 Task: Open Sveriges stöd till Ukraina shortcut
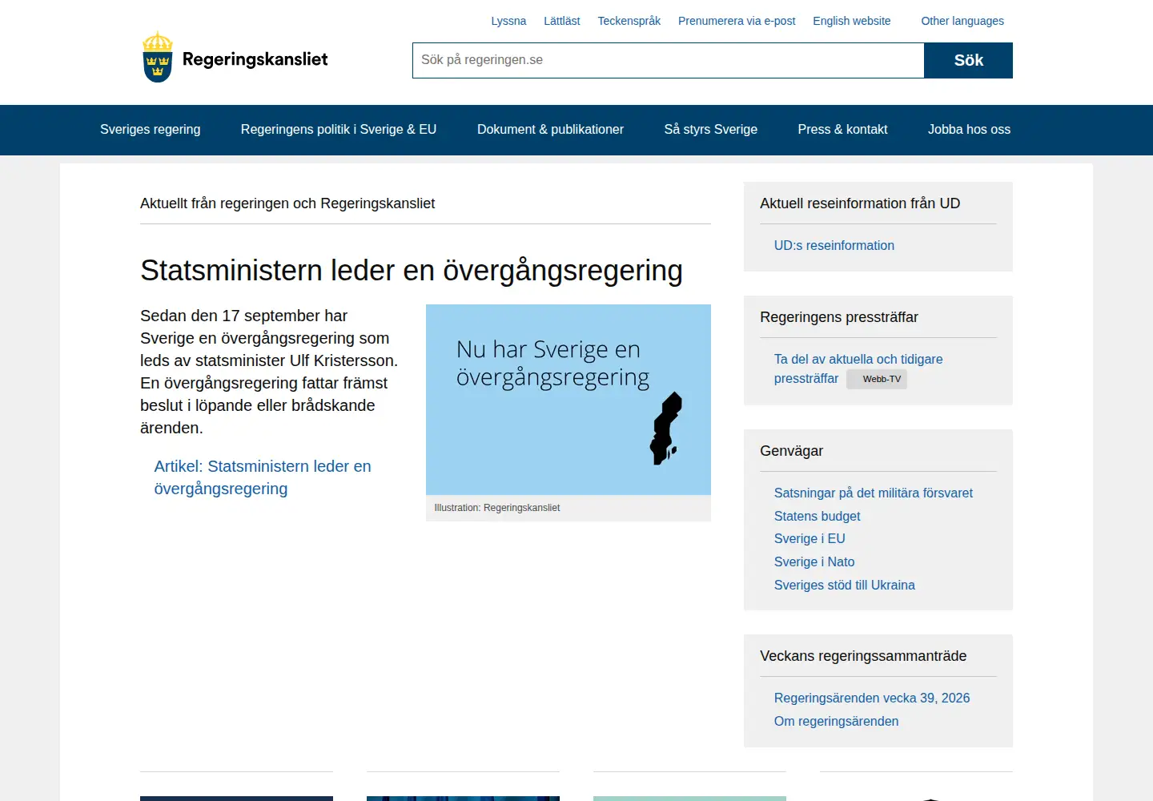click(845, 586)
